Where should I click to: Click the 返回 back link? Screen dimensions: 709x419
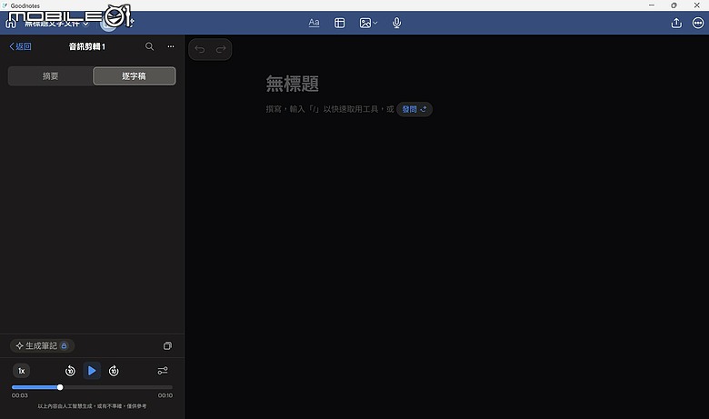point(20,46)
